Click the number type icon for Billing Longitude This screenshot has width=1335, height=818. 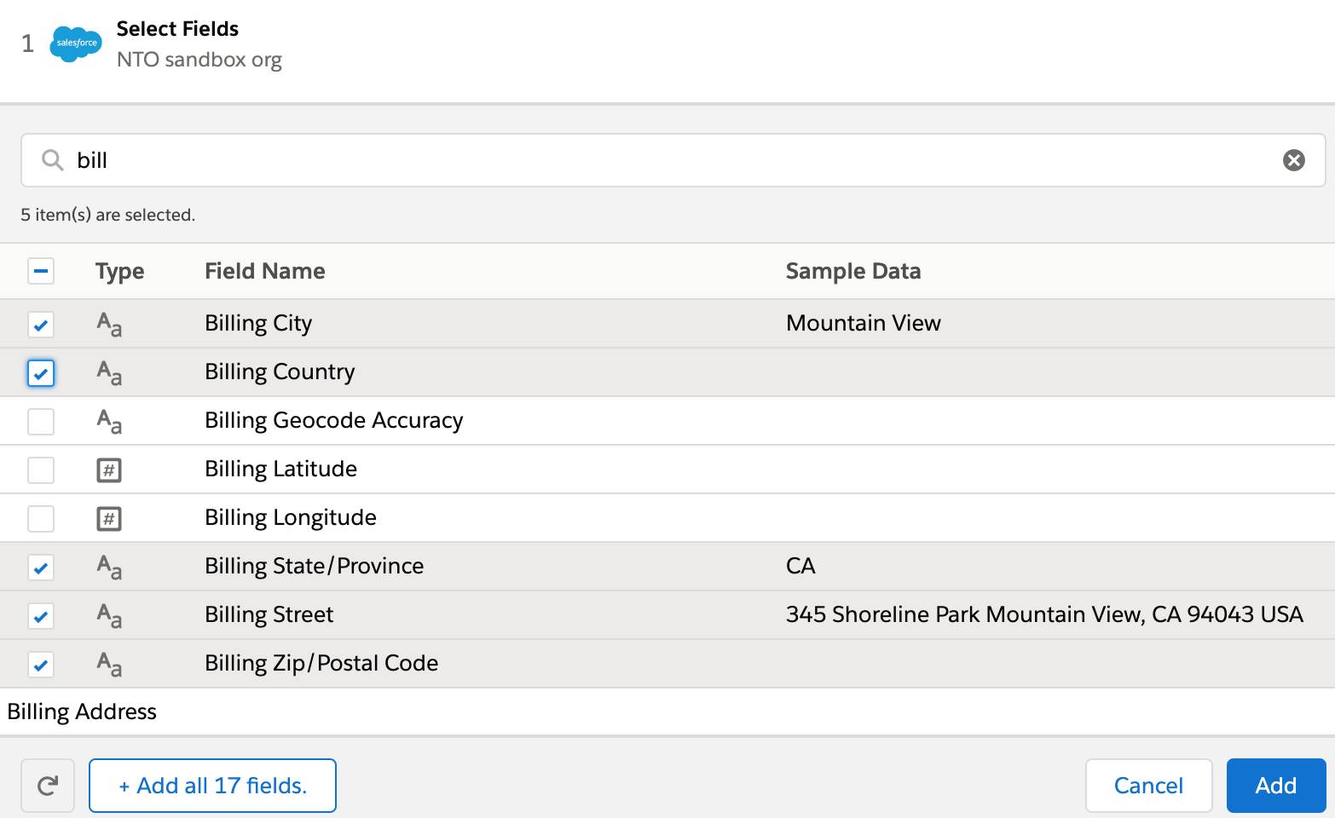click(x=109, y=518)
